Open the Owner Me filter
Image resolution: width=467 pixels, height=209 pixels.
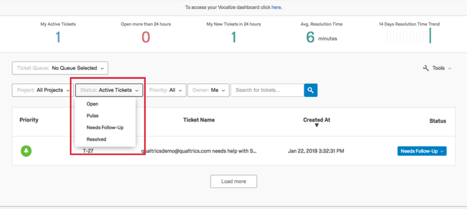208,90
